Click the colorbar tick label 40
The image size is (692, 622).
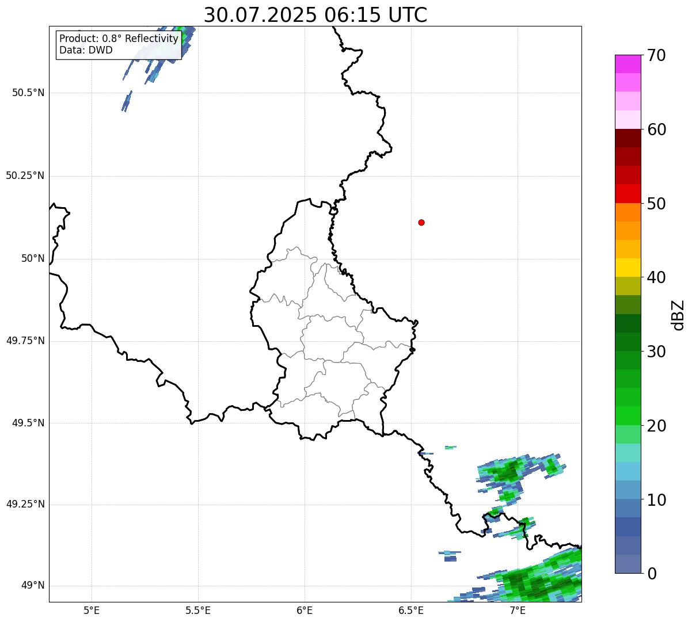[x=656, y=277]
